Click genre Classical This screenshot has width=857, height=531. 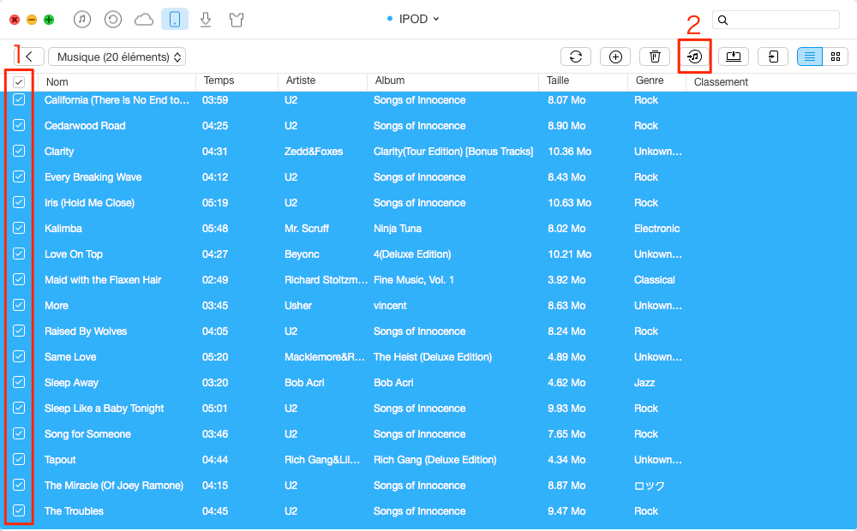(654, 280)
